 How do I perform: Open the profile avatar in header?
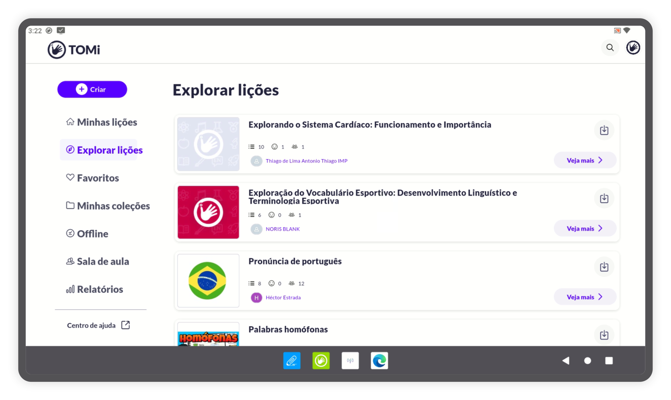point(633,48)
